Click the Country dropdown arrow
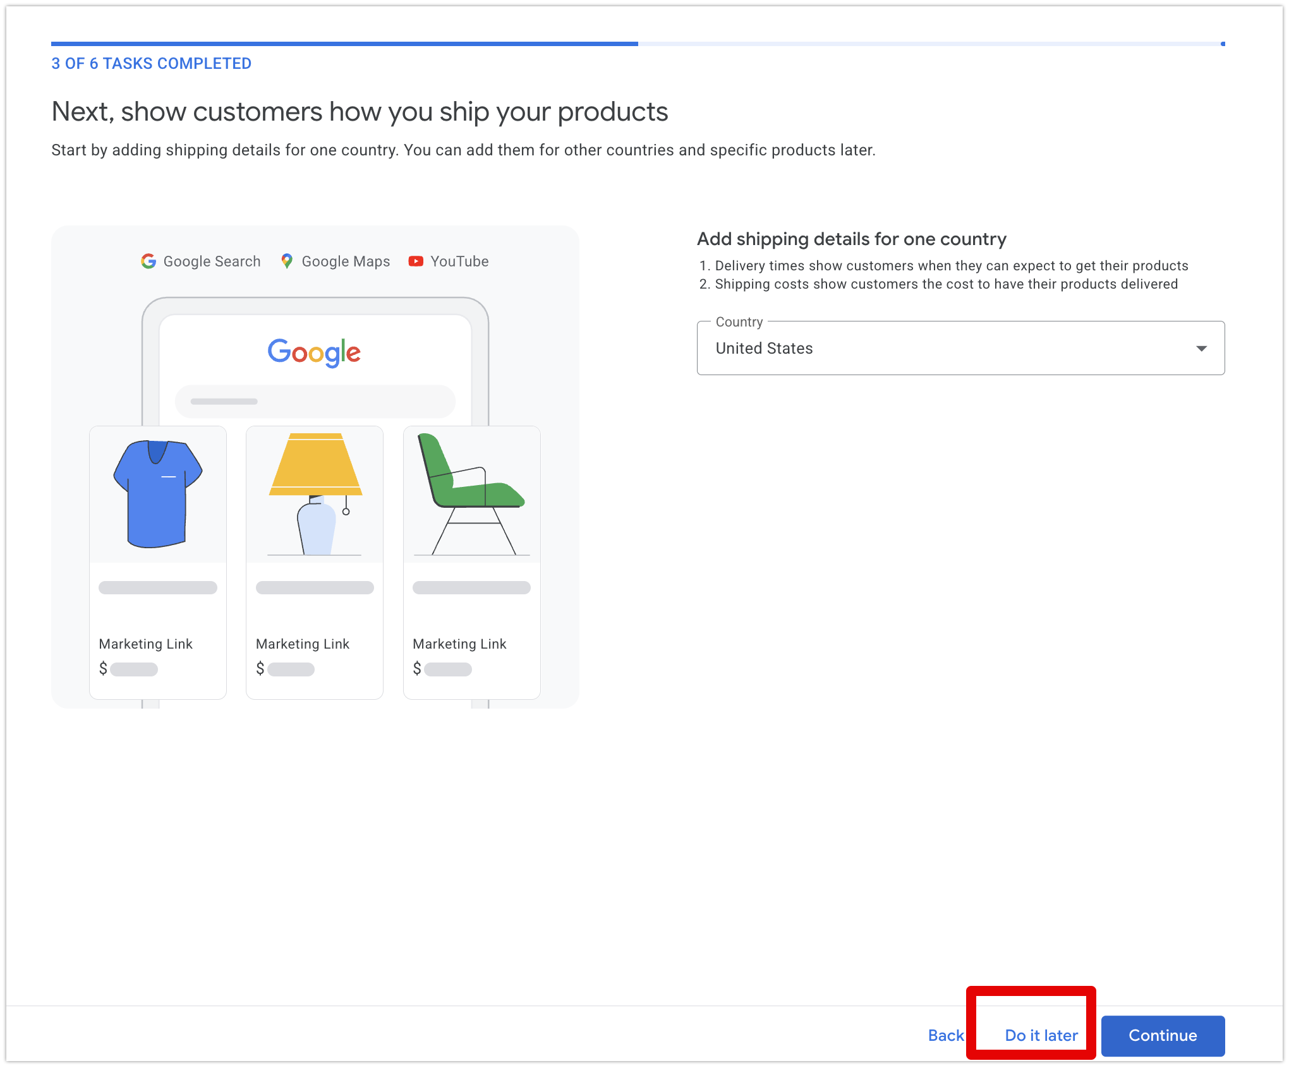The width and height of the screenshot is (1289, 1068). (x=1201, y=349)
